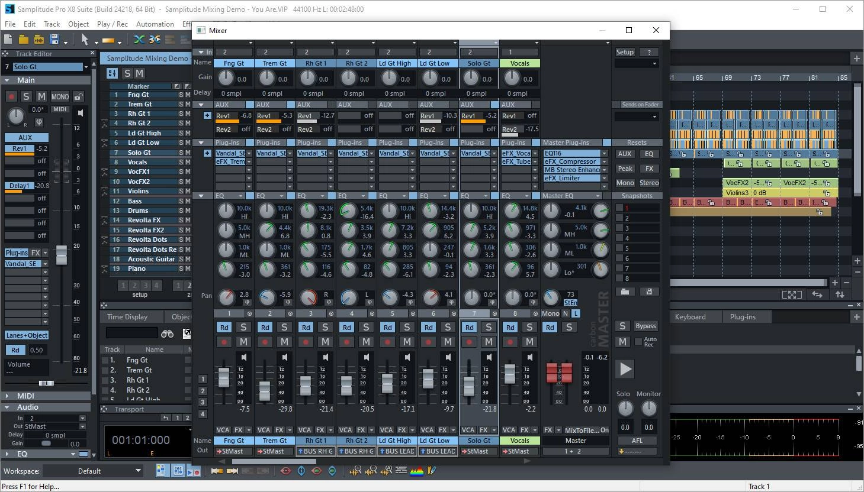Check snapshot slot 1 checkbox
Screen dimensions: 864x492
pos(619,208)
